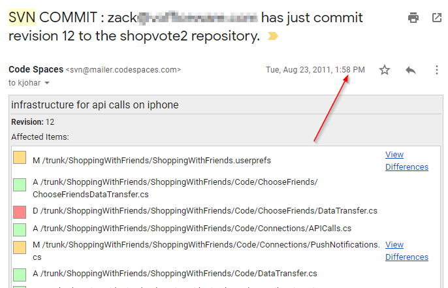The image size is (448, 288).
Task: Star this Code Spaces email
Action: click(385, 70)
